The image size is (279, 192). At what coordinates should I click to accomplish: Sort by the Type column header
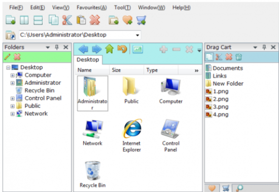click(161, 70)
